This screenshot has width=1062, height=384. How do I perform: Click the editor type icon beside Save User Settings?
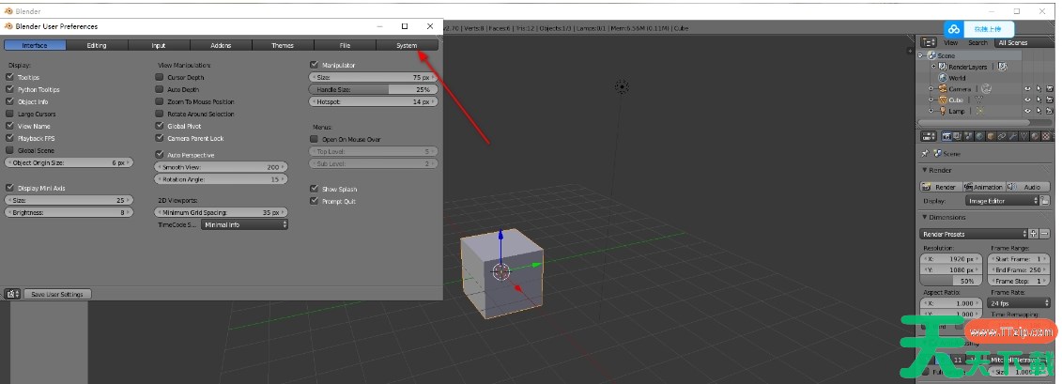pos(12,294)
